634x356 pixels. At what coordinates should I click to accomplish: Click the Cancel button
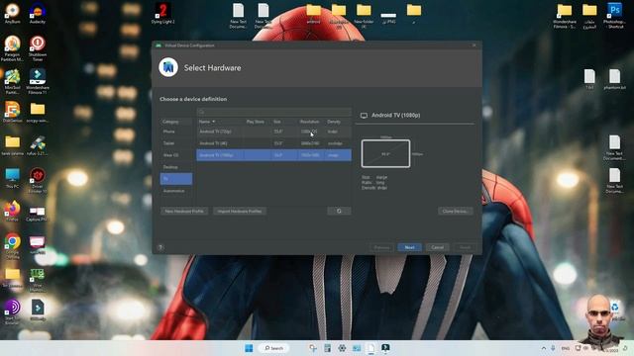point(437,247)
